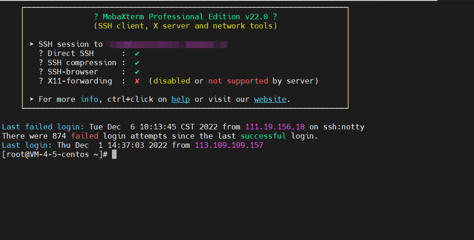Screen dimensions: 474x240
Task: Click the IP address 111.19.156.18
Action: [x=275, y=127]
